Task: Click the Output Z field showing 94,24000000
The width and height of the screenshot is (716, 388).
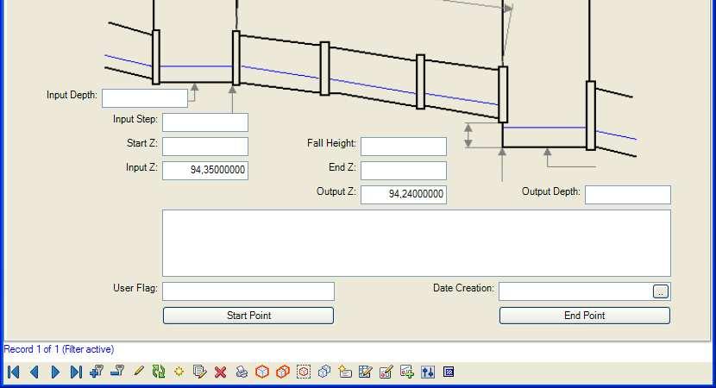Action: pos(404,195)
